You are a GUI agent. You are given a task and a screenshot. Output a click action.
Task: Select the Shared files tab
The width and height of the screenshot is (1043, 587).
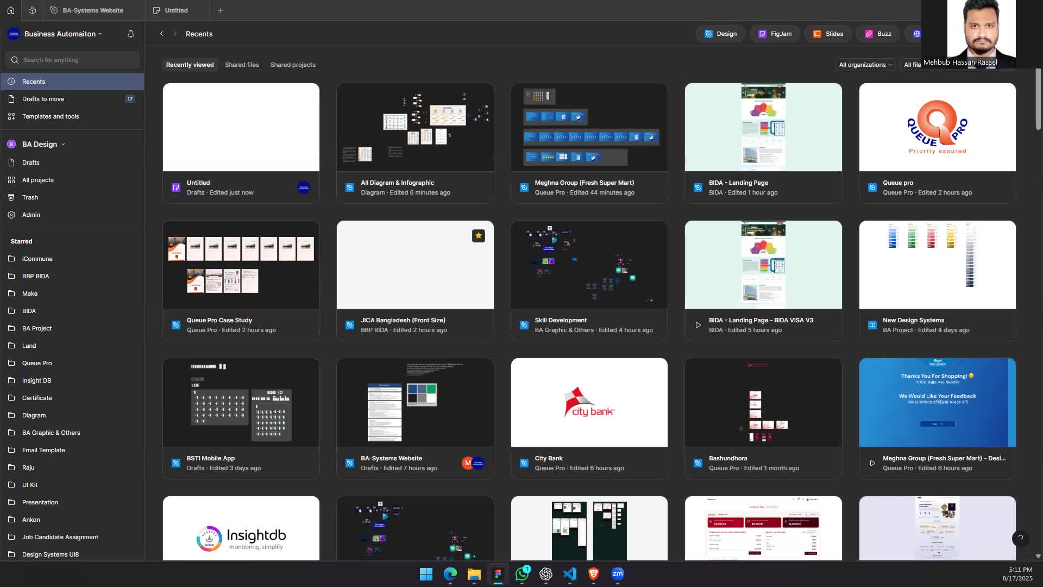pyautogui.click(x=242, y=65)
